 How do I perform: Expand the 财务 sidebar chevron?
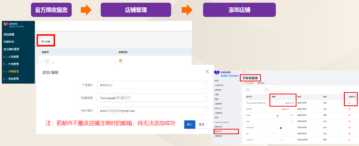point(238,118)
